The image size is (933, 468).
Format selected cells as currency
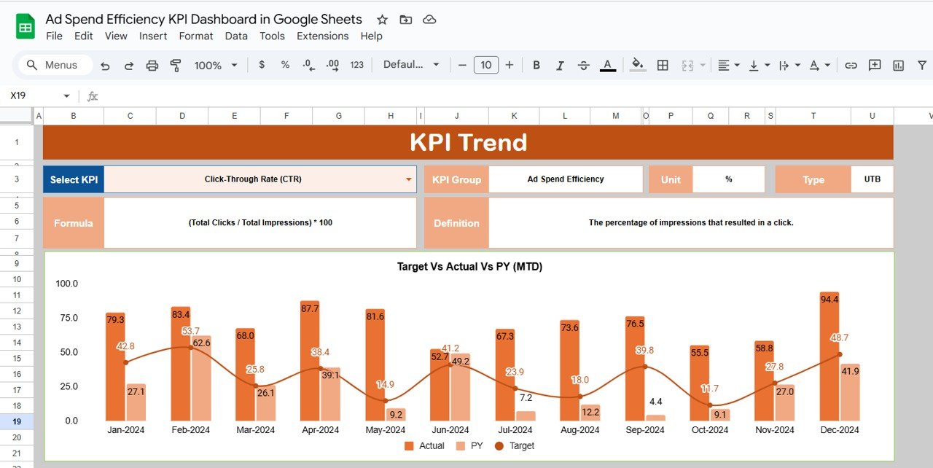click(x=262, y=65)
